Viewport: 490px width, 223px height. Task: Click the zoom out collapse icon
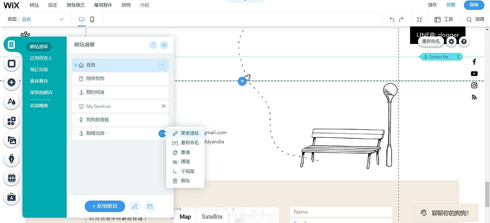click(419, 19)
